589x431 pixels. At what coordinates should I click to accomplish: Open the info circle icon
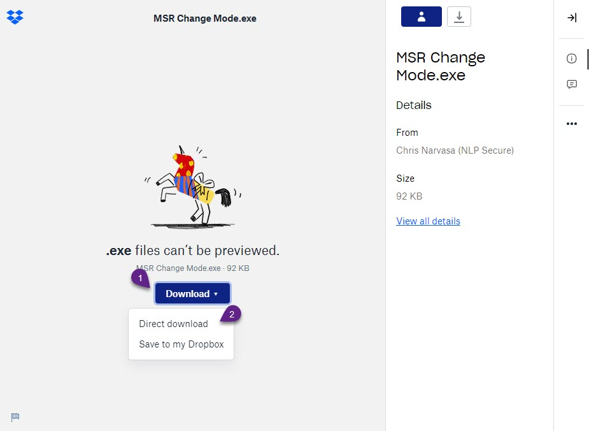[571, 58]
